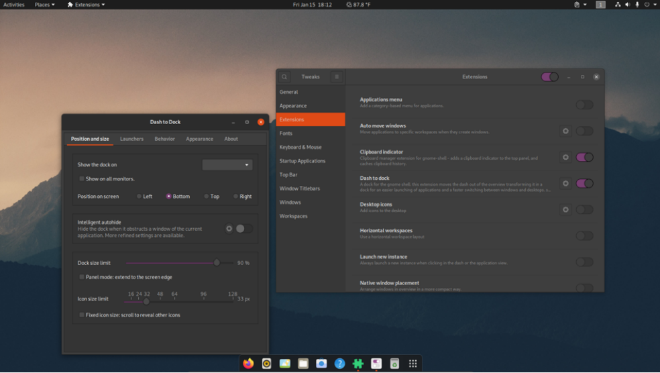Switch to the Launchers tab
660x373 pixels.
click(x=131, y=139)
